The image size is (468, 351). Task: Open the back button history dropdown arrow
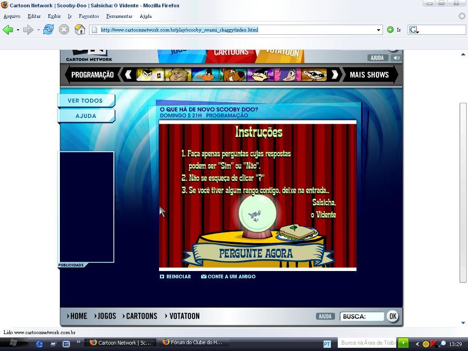(x=18, y=30)
